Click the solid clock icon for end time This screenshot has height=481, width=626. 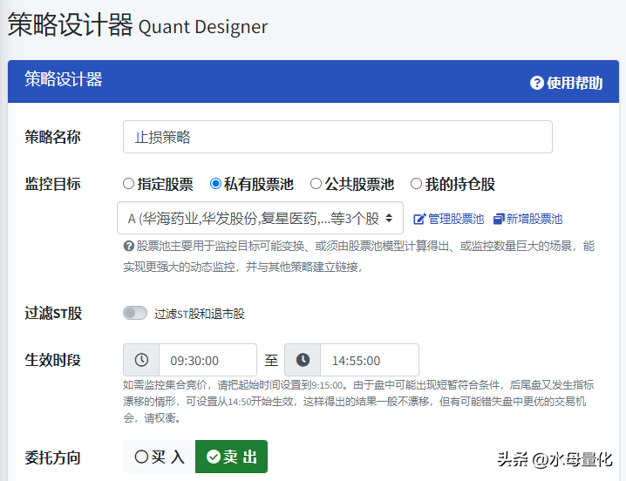[303, 360]
